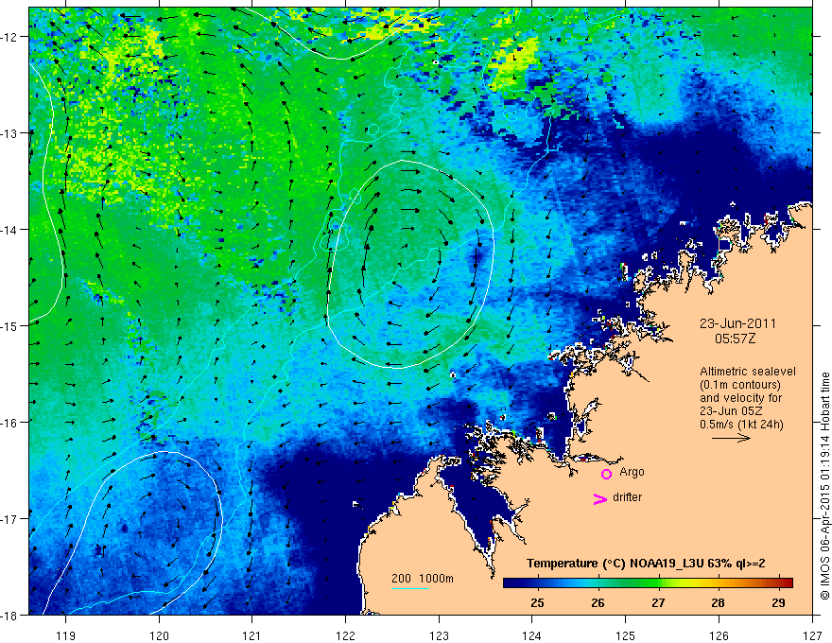This screenshot has height=643, width=832.
Task: Click longitude axis label 125
Action: click(626, 635)
